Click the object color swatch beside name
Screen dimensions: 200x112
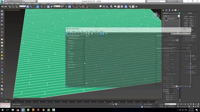click(179, 13)
